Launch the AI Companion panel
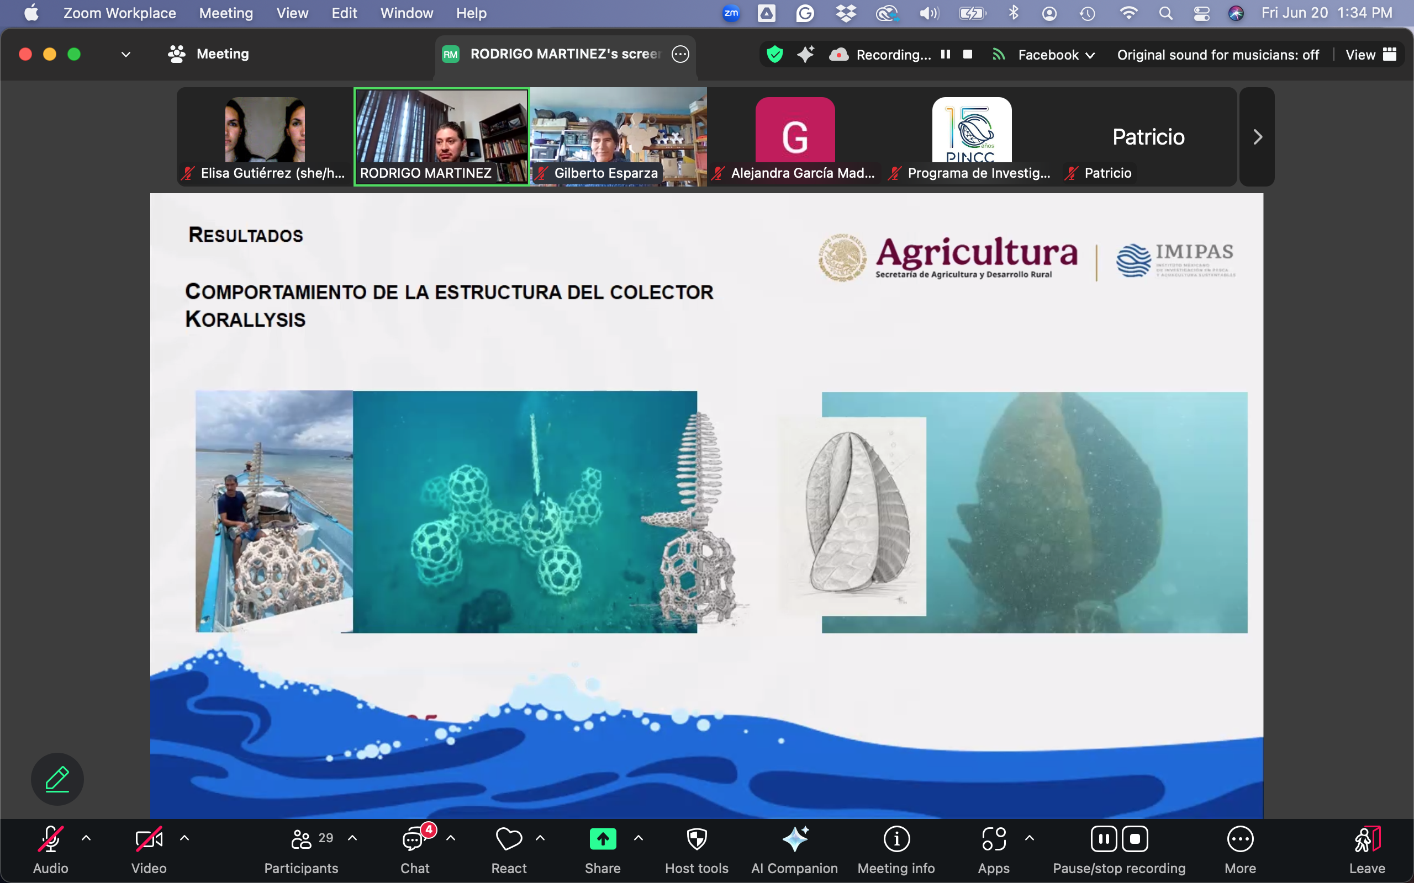1414x883 pixels. pos(795,840)
